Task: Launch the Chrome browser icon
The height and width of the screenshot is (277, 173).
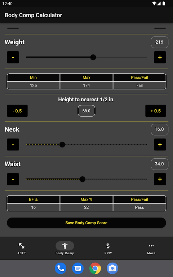Action: click(95, 268)
